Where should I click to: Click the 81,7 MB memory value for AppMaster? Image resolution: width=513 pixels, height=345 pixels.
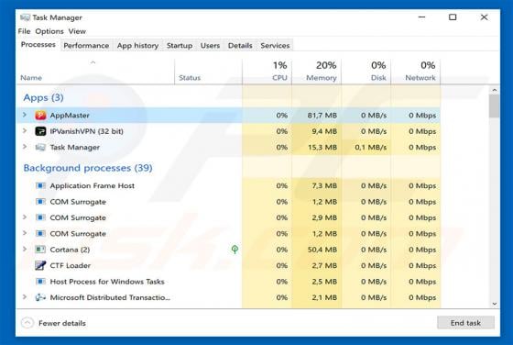(x=322, y=116)
